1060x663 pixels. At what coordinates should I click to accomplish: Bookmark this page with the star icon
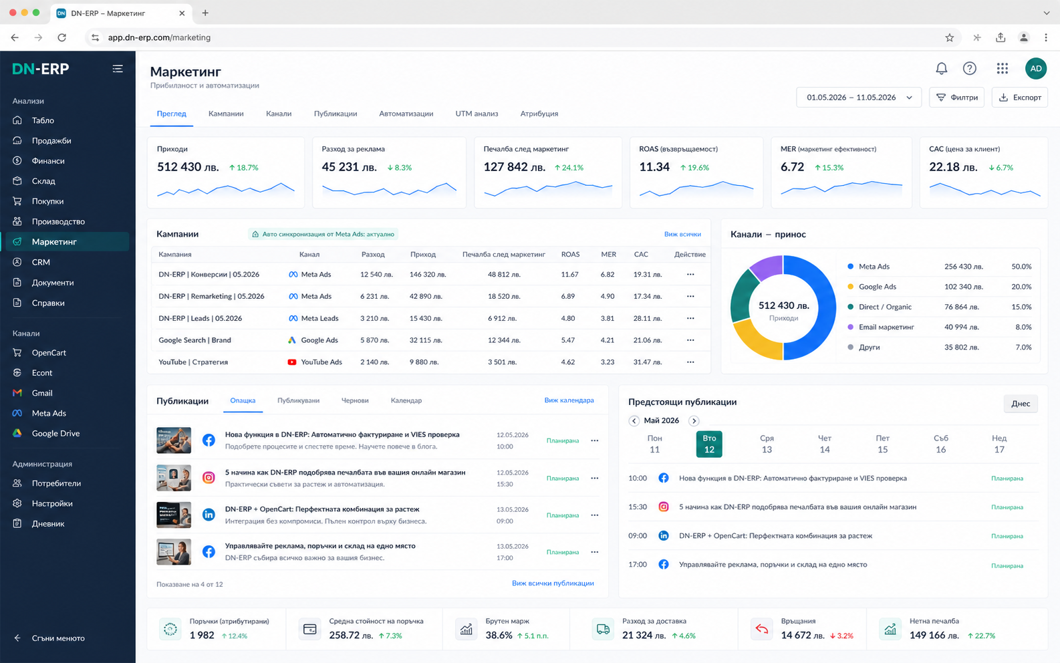[949, 37]
